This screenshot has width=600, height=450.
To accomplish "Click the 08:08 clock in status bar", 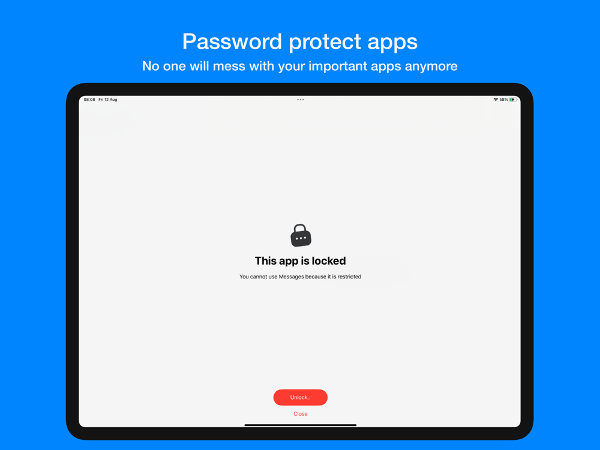I will [x=89, y=100].
